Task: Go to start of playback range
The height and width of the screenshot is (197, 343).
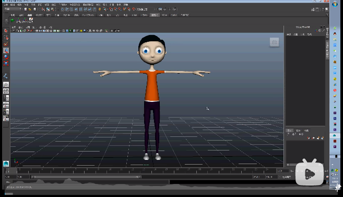Action: [x=292, y=171]
